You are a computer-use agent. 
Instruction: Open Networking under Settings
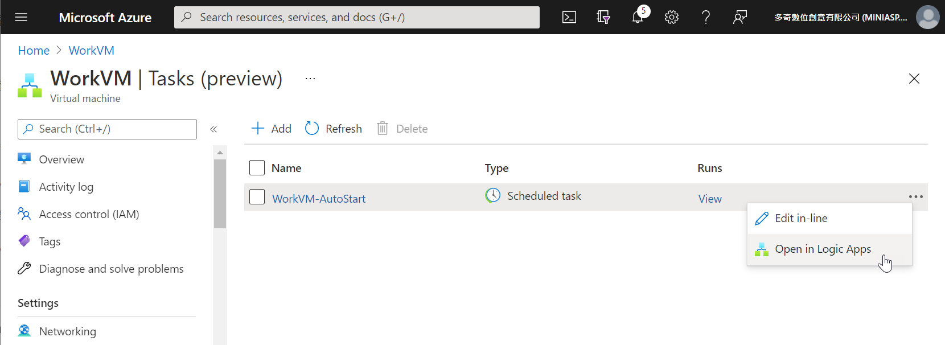pos(67,331)
